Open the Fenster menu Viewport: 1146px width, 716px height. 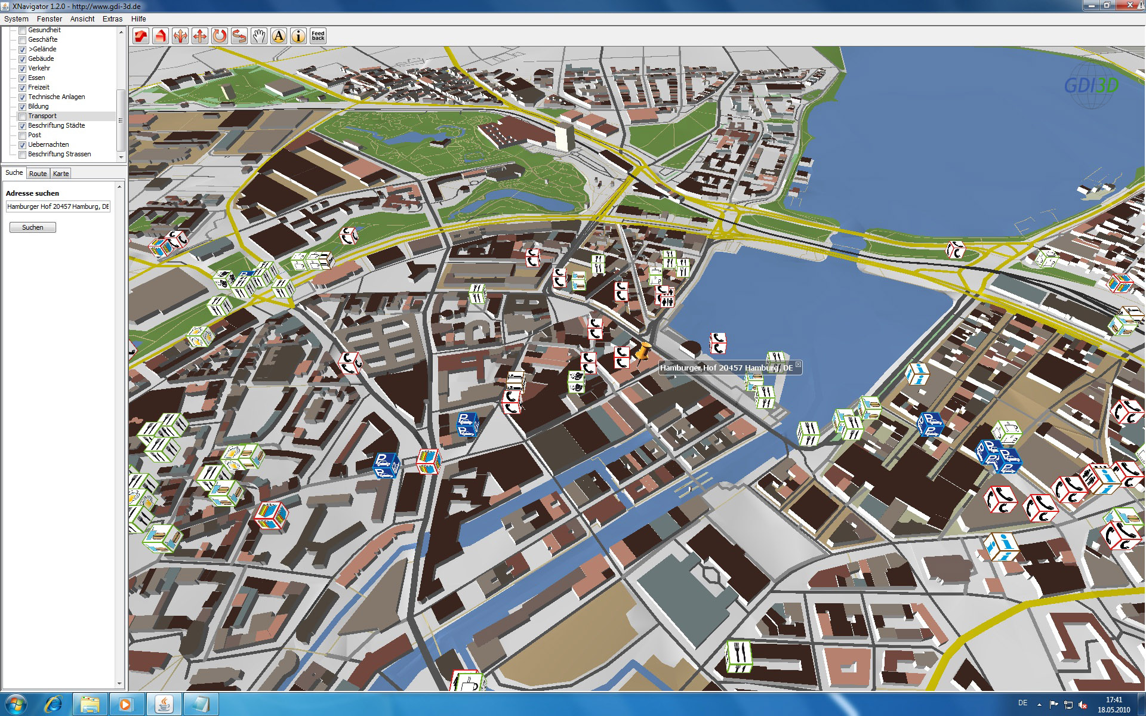pyautogui.click(x=50, y=19)
